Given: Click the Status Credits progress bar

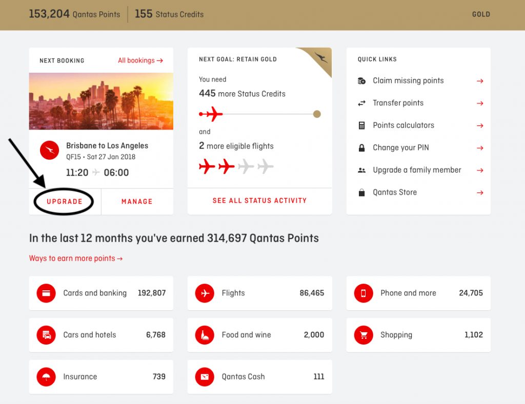Looking at the screenshot, I should [x=260, y=114].
